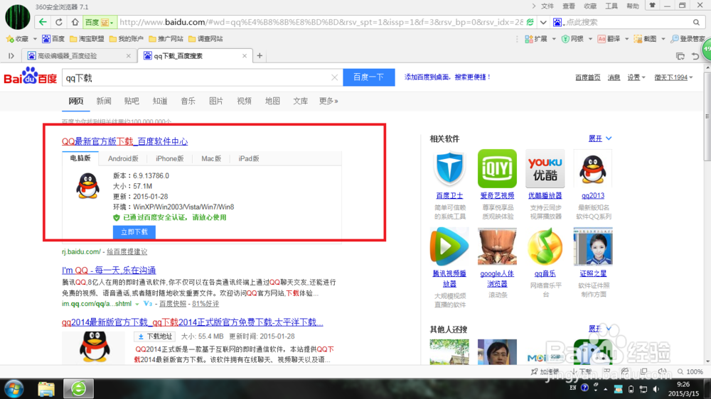Open 给百度提建议 link

[127, 252]
